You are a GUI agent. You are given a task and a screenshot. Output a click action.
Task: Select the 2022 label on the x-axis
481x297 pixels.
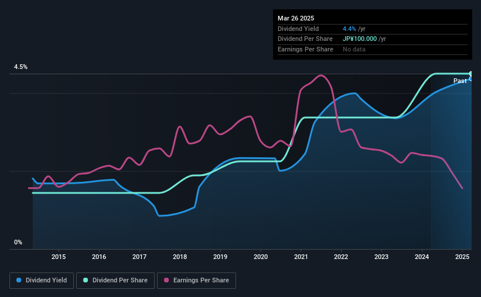tap(341, 257)
